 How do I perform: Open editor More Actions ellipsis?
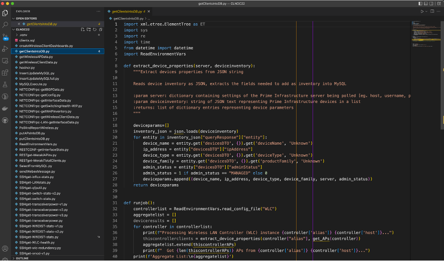point(439,11)
